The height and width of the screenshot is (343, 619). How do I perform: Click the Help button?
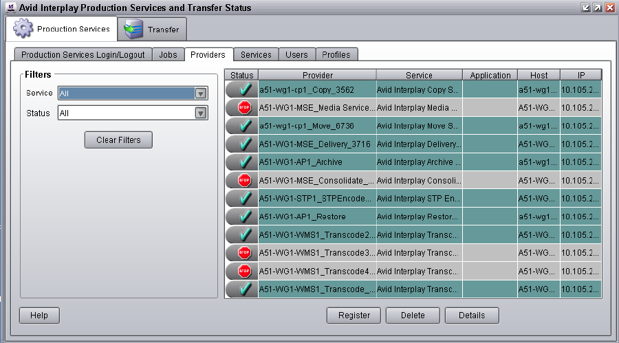tap(39, 316)
